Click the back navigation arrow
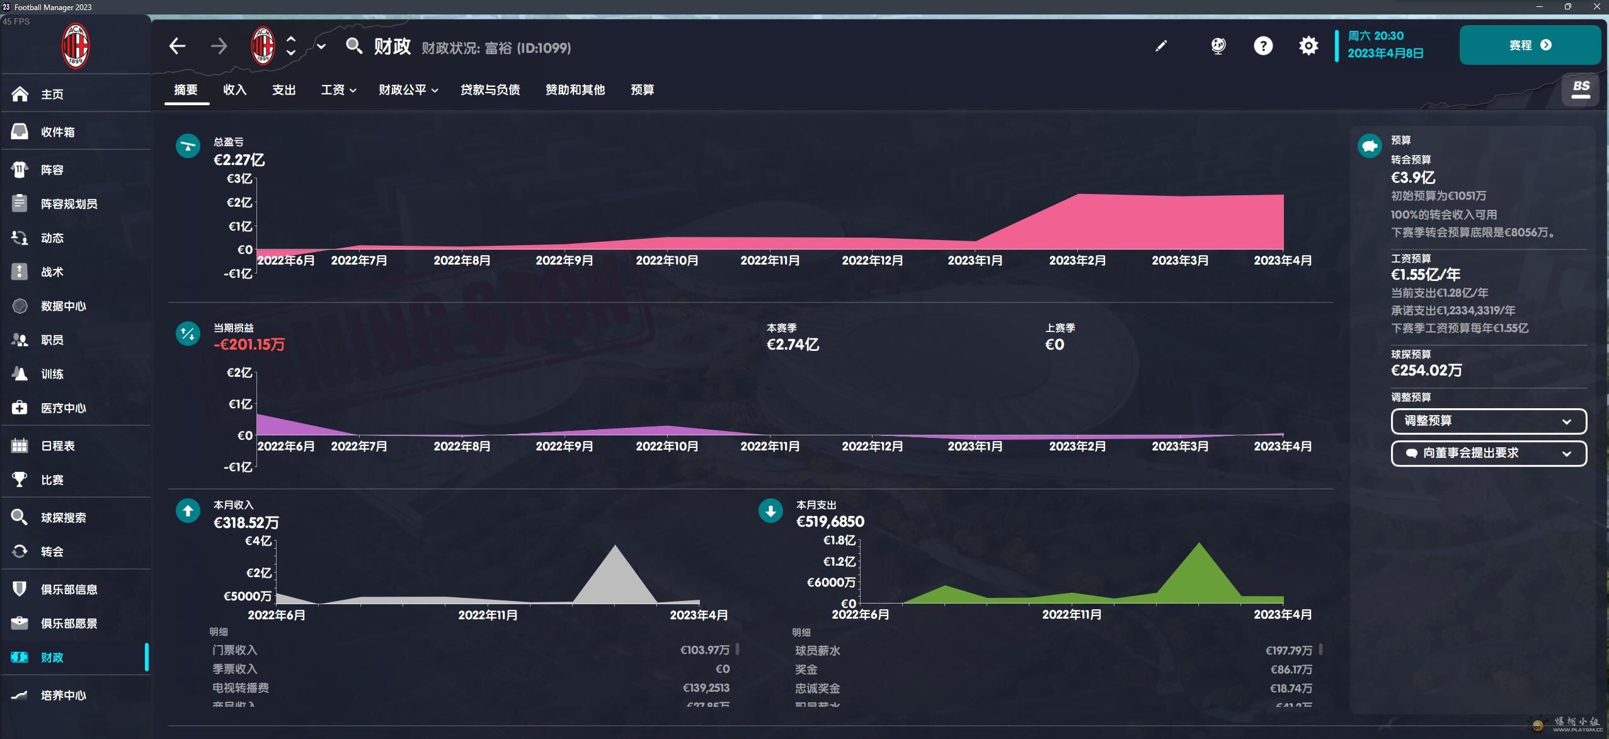 pos(178,46)
